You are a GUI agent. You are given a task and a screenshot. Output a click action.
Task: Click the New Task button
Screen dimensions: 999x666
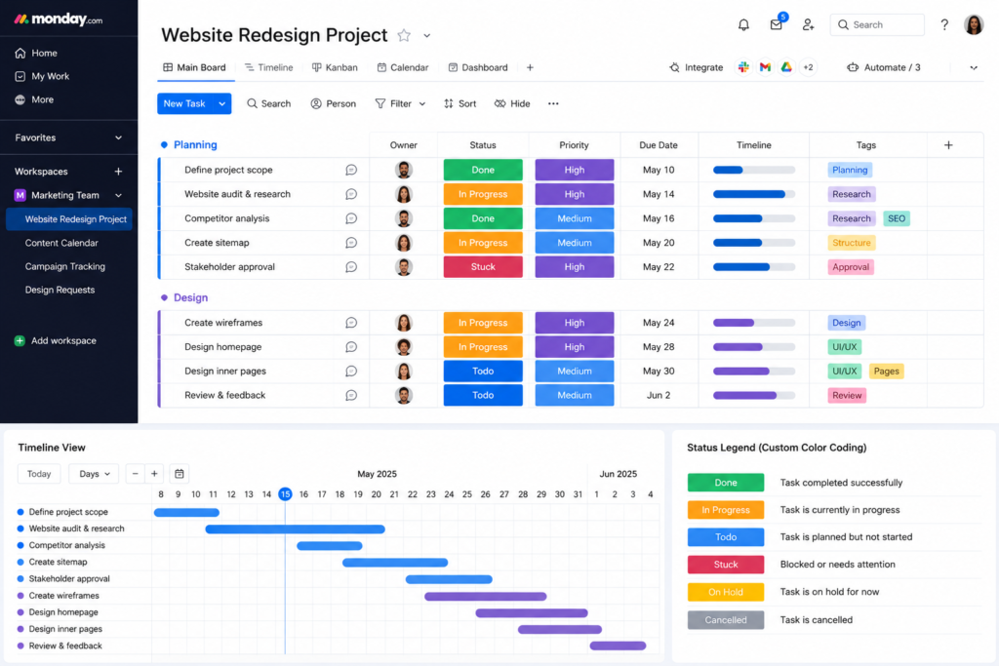pyautogui.click(x=184, y=103)
